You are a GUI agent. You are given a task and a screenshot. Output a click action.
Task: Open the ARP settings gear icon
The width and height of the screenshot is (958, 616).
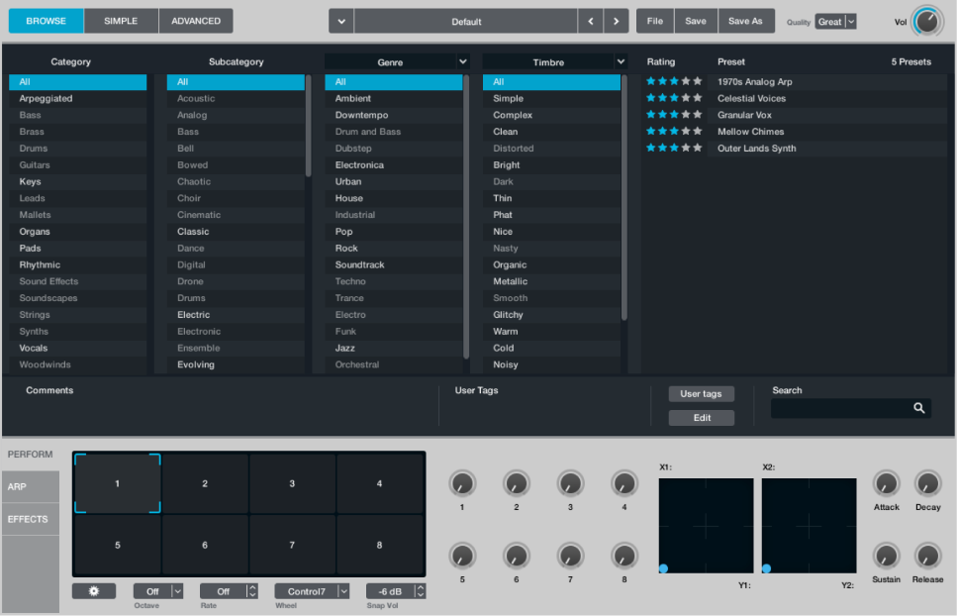pos(93,590)
